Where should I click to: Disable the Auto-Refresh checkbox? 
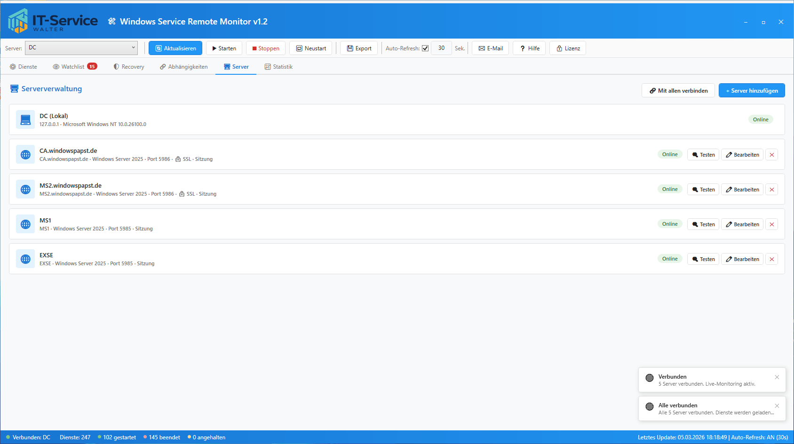point(425,48)
